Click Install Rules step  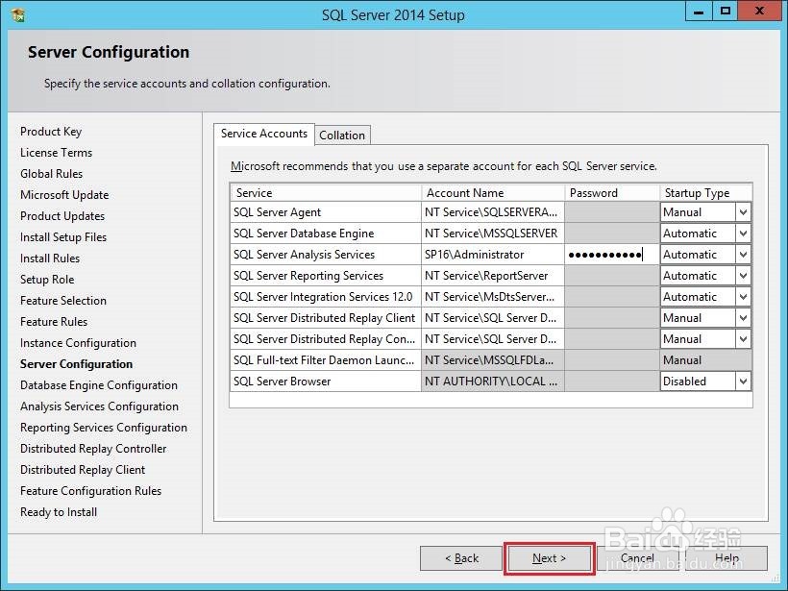click(50, 259)
